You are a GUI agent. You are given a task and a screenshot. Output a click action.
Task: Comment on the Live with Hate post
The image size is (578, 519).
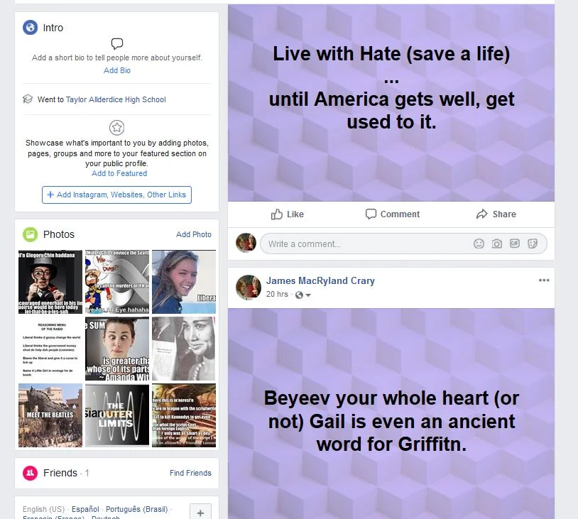pyautogui.click(x=392, y=214)
